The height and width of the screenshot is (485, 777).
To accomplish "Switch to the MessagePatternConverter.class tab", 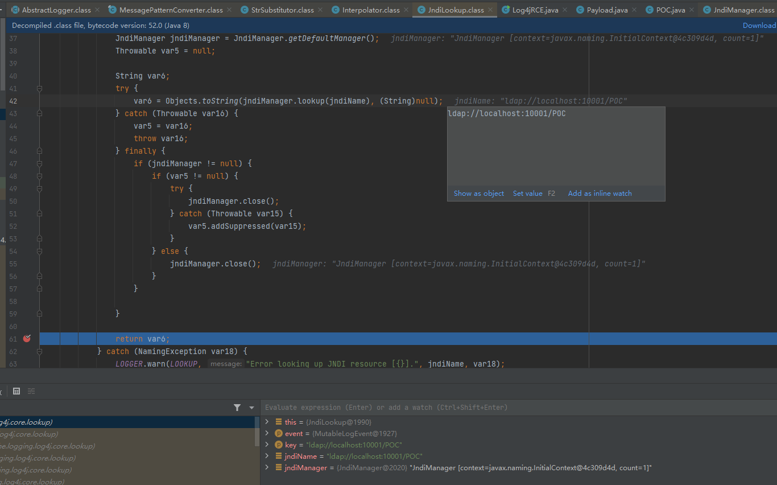I will pos(171,10).
